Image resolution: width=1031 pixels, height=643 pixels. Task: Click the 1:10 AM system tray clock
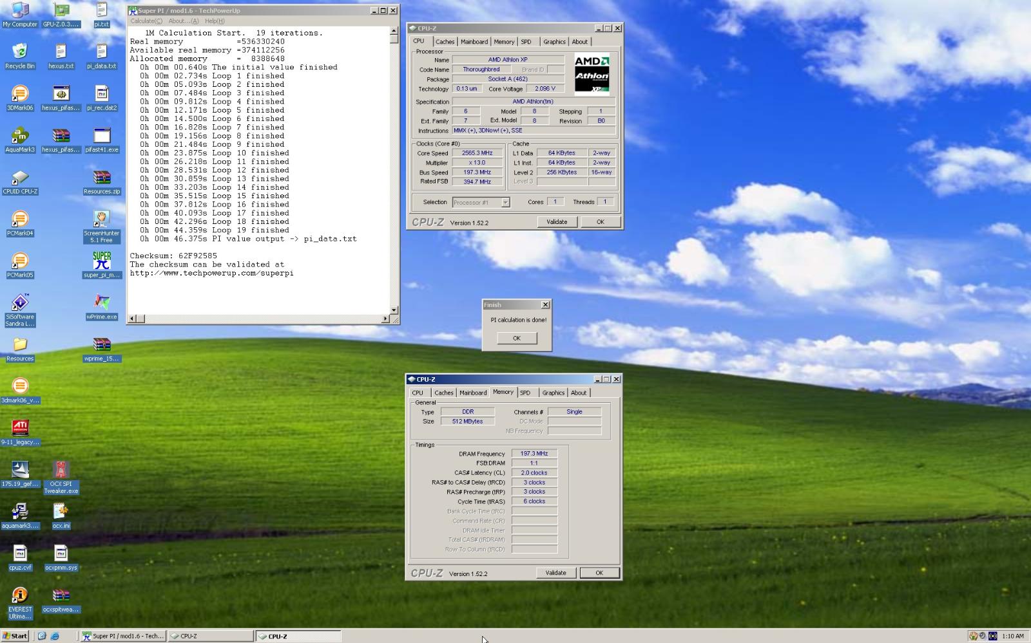coord(1013,636)
